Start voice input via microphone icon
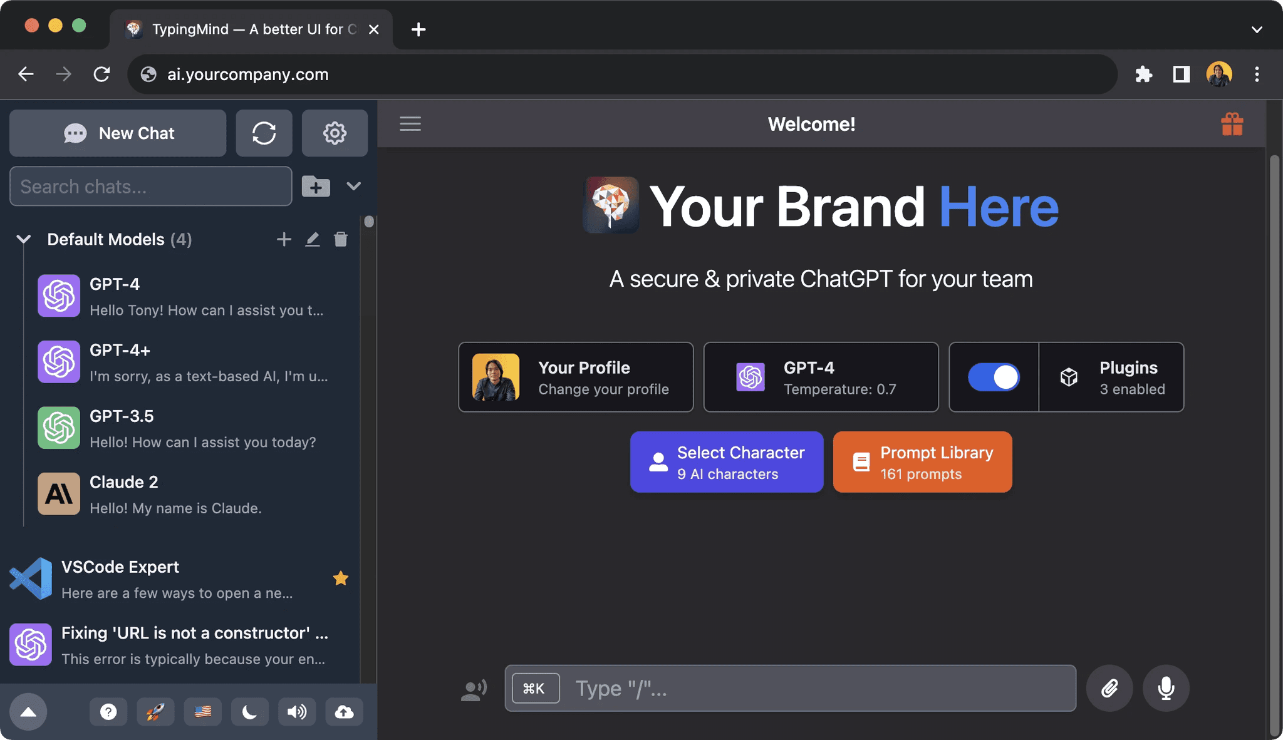1283x740 pixels. tap(1165, 688)
